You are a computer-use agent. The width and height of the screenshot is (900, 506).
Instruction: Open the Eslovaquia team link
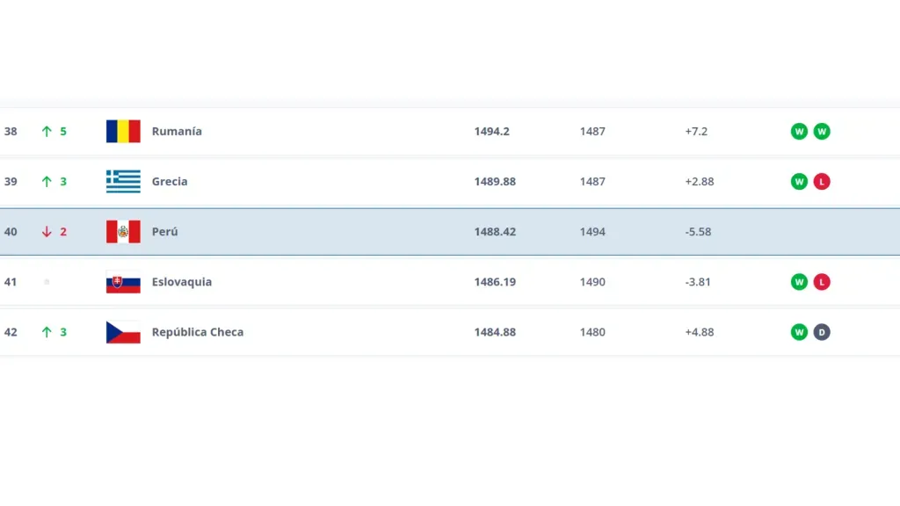(182, 282)
